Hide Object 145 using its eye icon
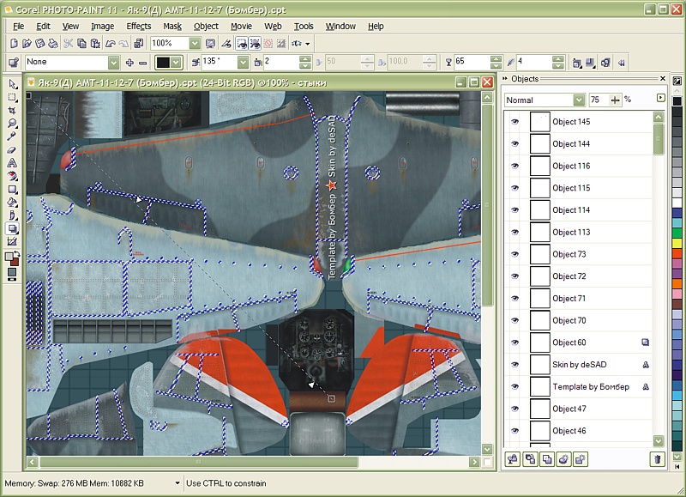The width and height of the screenshot is (686, 497). 514,122
